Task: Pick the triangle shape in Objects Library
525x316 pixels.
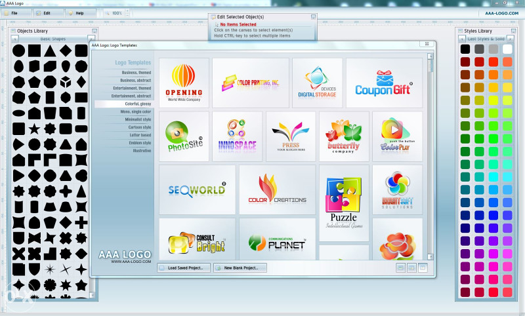Action: pos(50,51)
